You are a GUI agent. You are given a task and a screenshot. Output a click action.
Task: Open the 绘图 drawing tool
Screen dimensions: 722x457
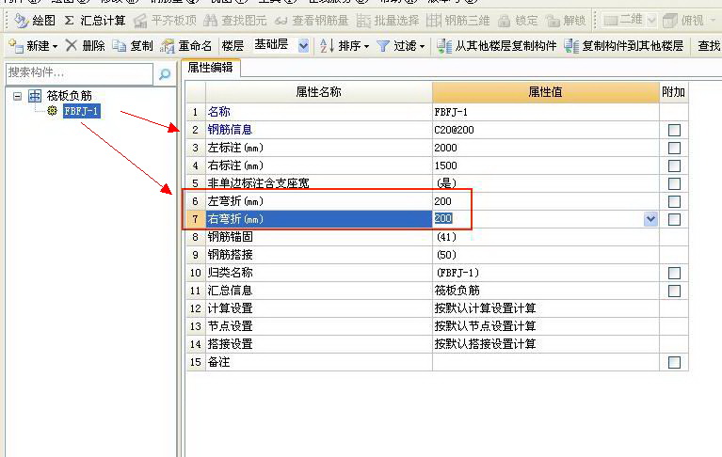(x=35, y=21)
